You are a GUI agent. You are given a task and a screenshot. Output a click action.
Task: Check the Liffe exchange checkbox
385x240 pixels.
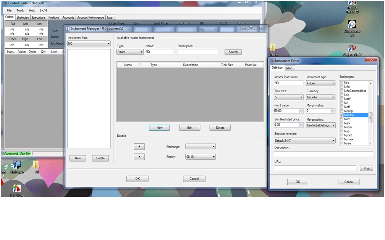point(341,87)
